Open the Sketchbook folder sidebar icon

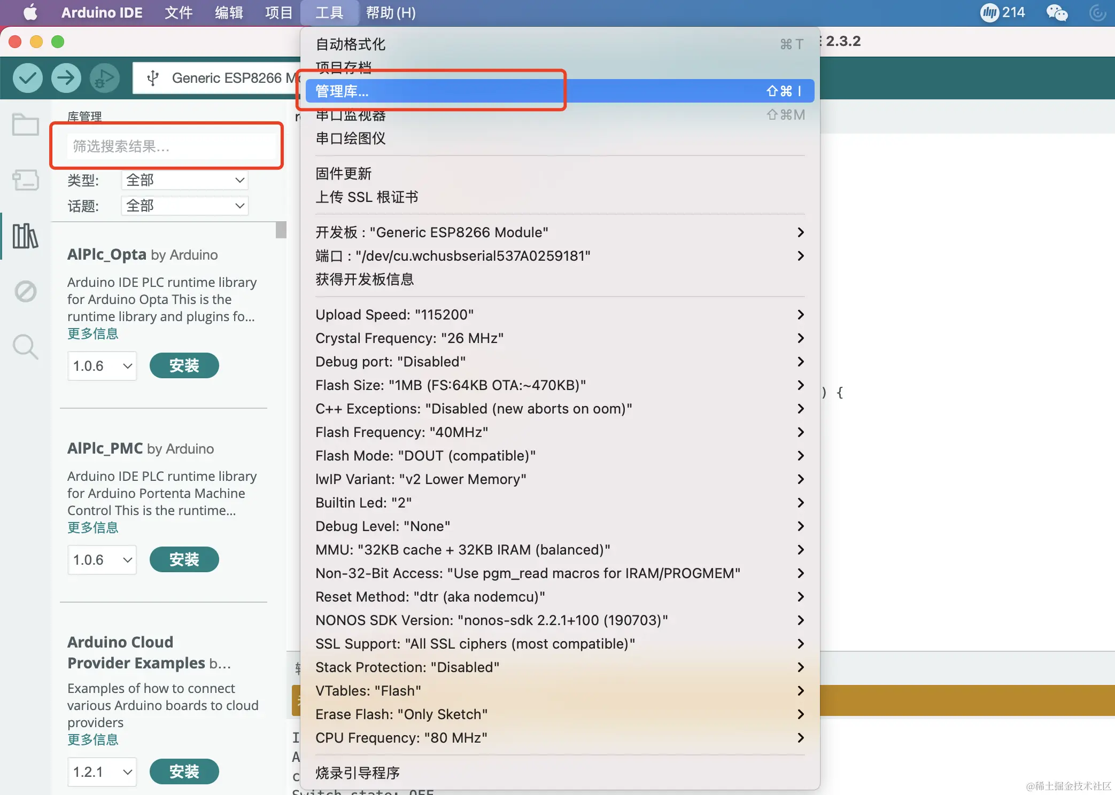(x=25, y=124)
